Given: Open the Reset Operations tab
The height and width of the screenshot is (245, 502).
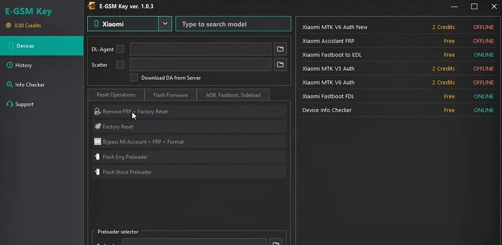Looking at the screenshot, I should click(x=116, y=95).
